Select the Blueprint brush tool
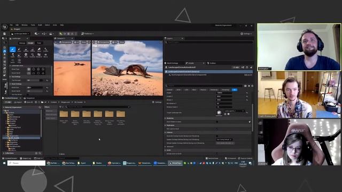The width and height of the screenshot is (342, 192). pyautogui.click(x=39, y=55)
